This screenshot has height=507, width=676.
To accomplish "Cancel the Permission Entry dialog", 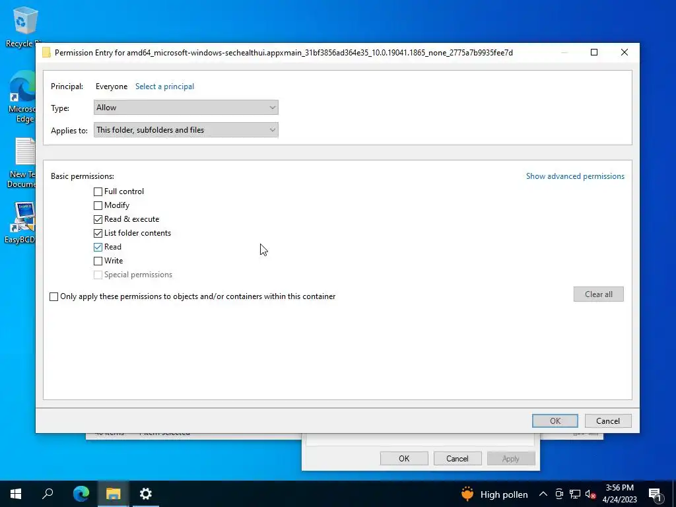I will click(x=608, y=421).
